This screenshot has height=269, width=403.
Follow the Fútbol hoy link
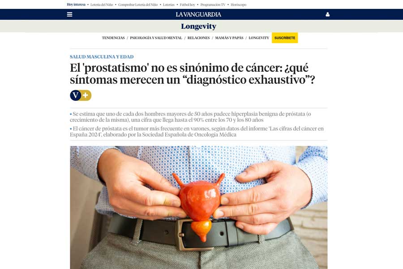pos(187,4)
